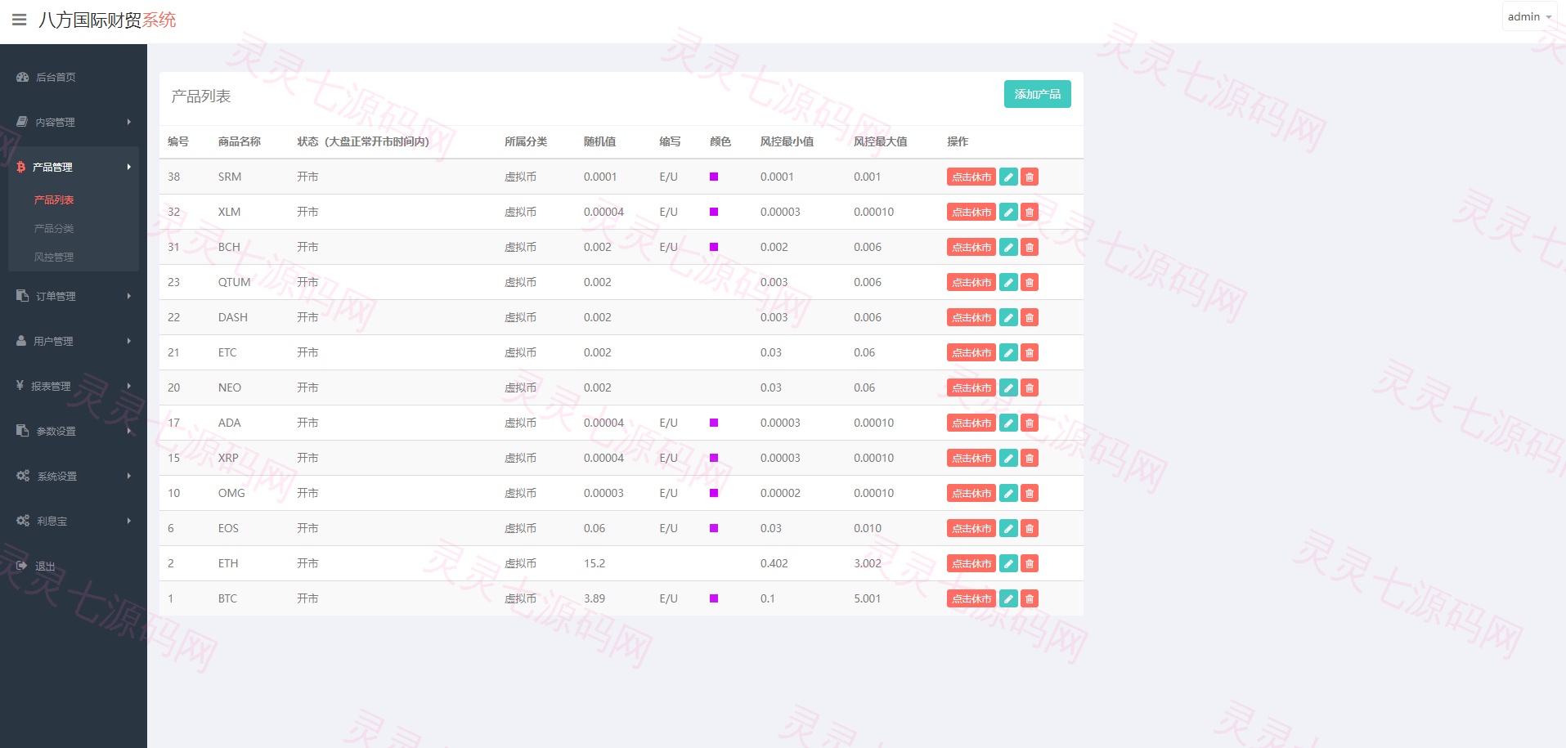This screenshot has width=1566, height=748.
Task: Click the QTUM product name cell
Action: pos(234,282)
